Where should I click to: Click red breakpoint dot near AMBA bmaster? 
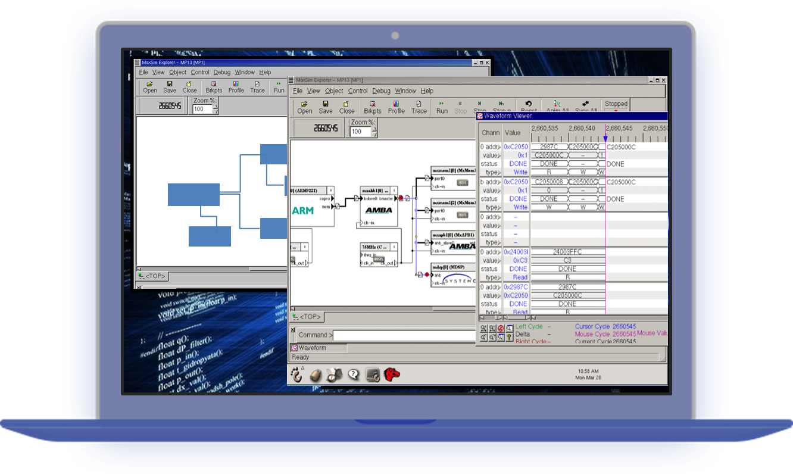[x=401, y=198]
